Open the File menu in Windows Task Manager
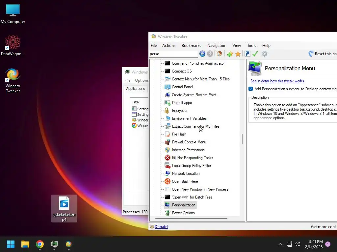The image size is (337, 252). 127,80
